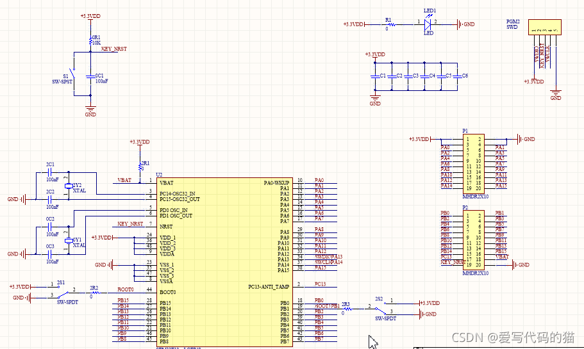The image size is (584, 349).
Task: Select the KEY_NRST net label near 0R1
Action: 114,49
